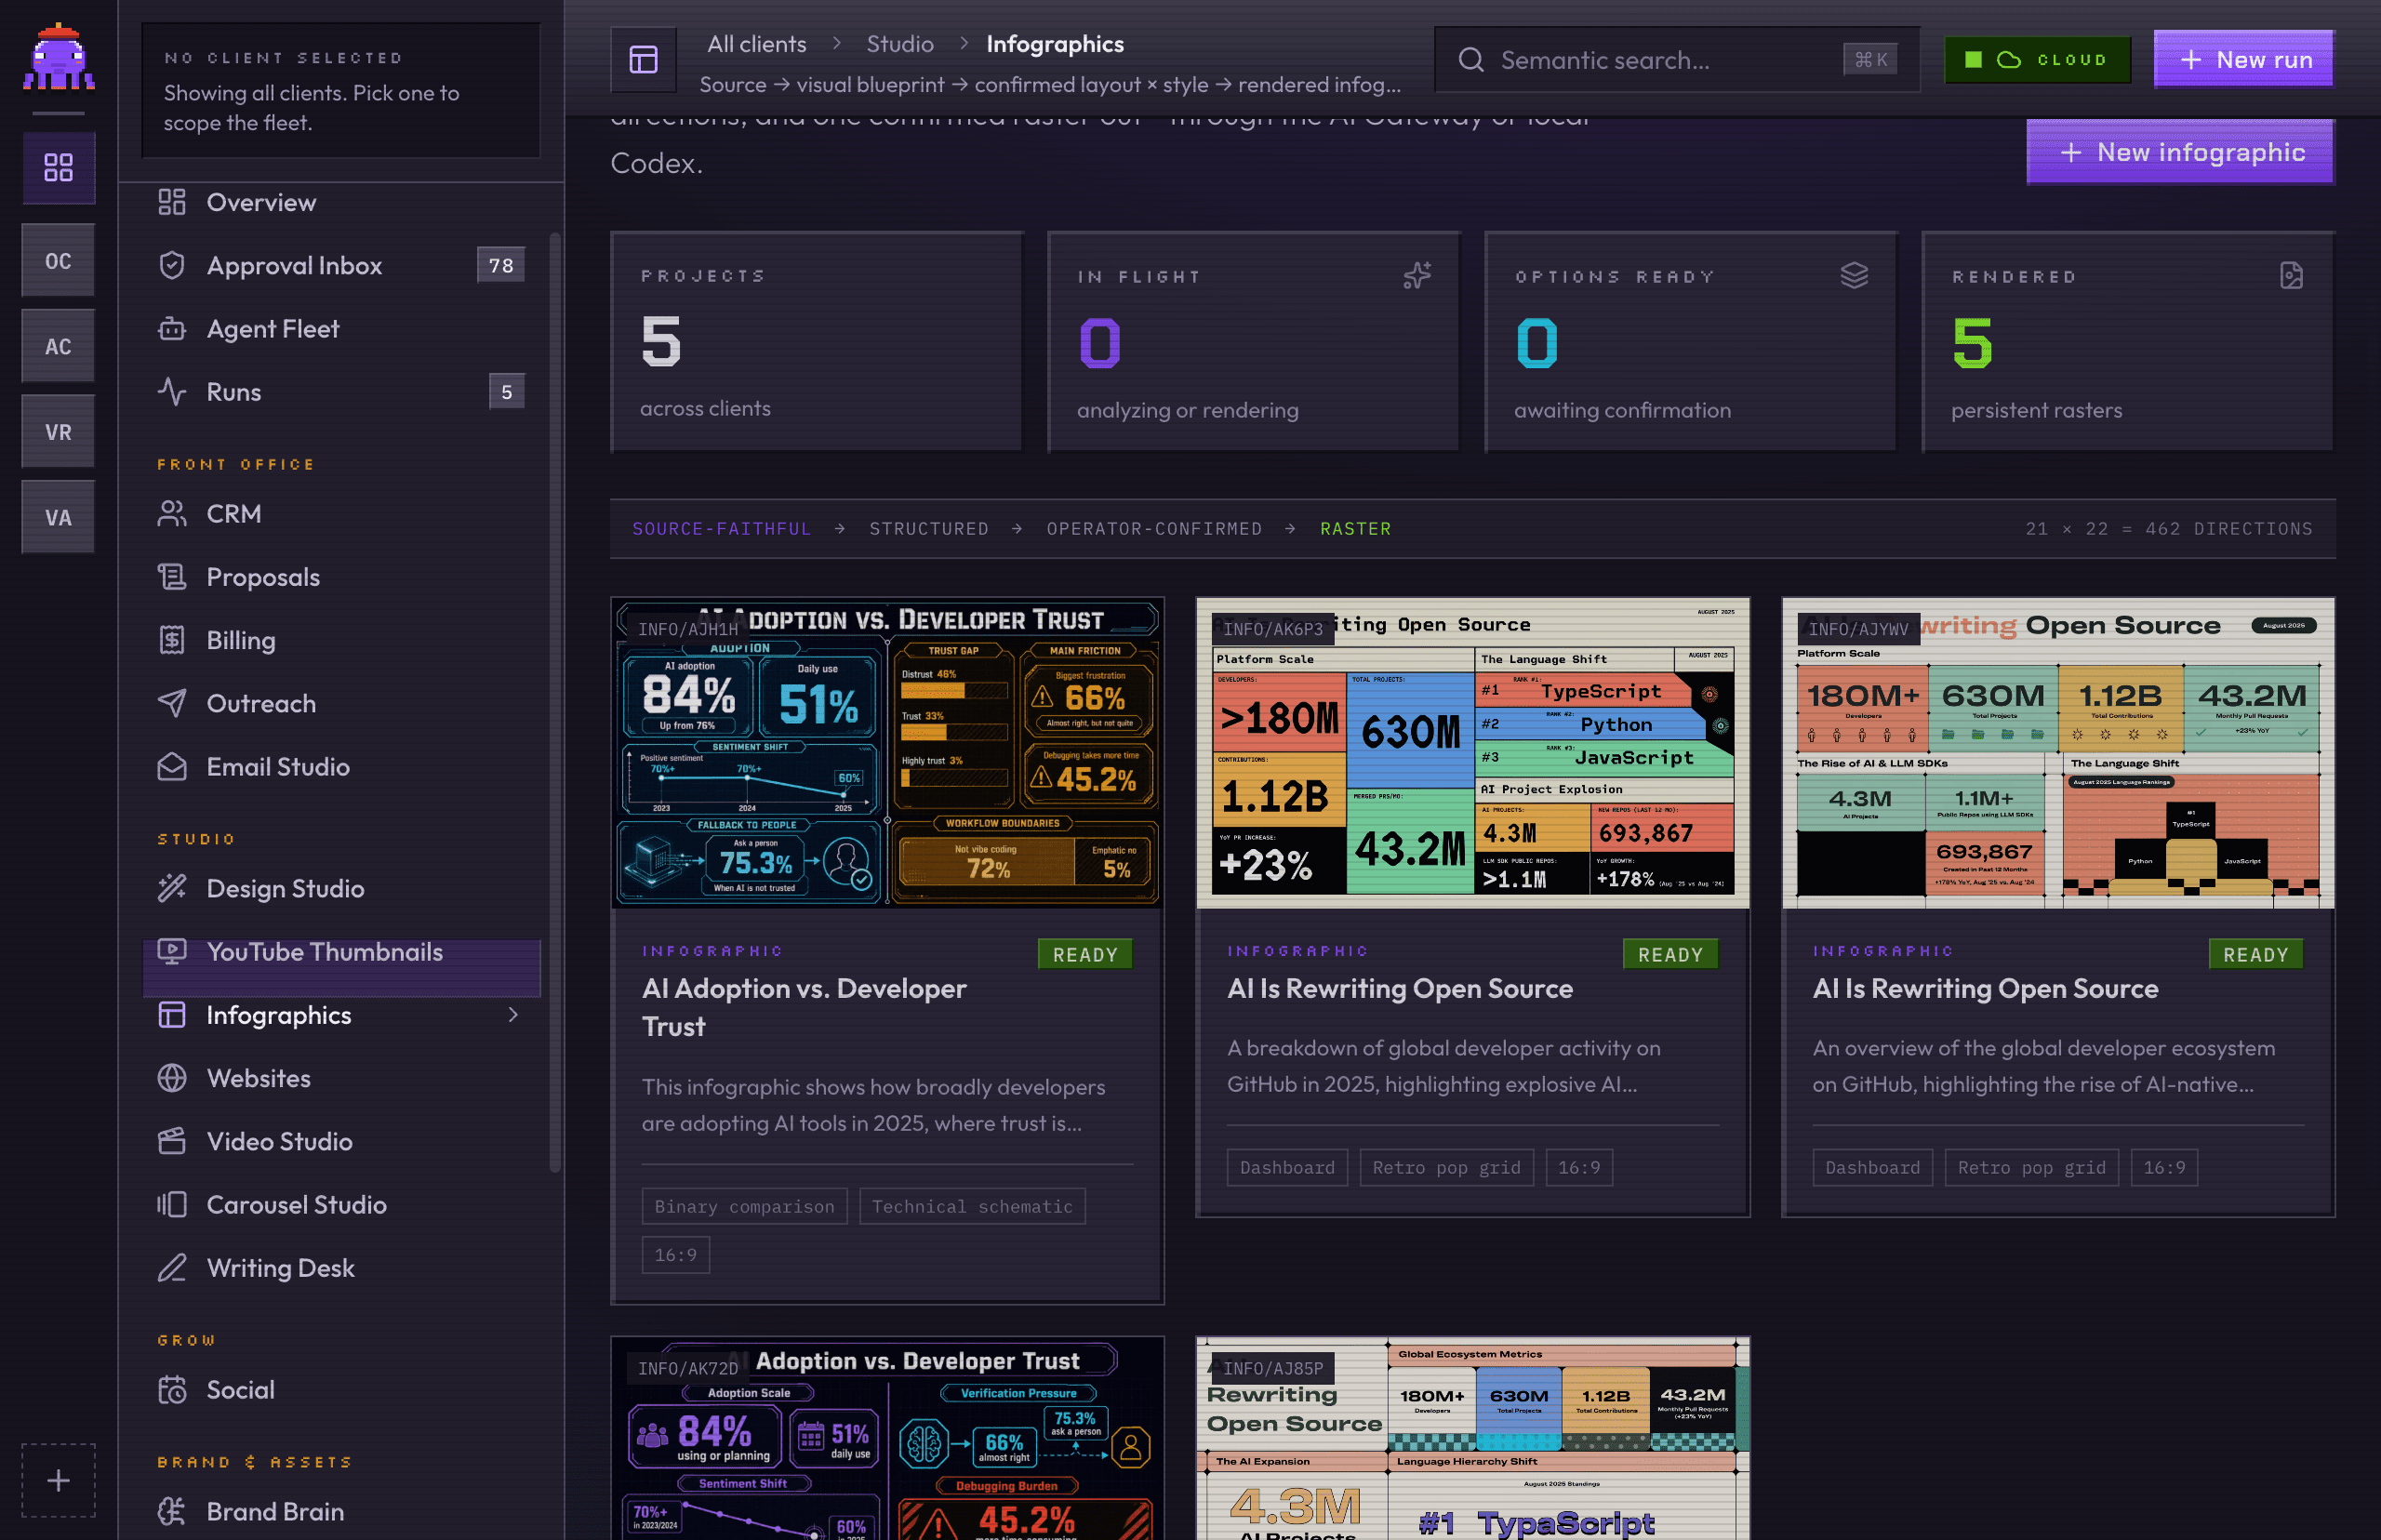Image resolution: width=2381 pixels, height=1540 pixels.
Task: Select the Rendered stat card
Action: tap(2129, 343)
